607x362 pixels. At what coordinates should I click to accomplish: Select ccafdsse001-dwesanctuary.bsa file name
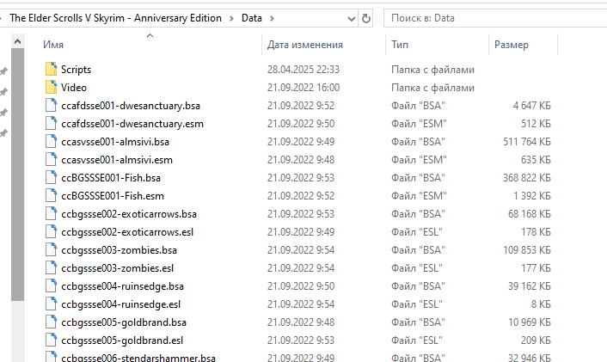[131, 105]
